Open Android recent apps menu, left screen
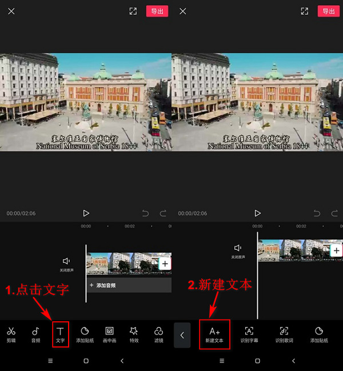 pos(50,361)
